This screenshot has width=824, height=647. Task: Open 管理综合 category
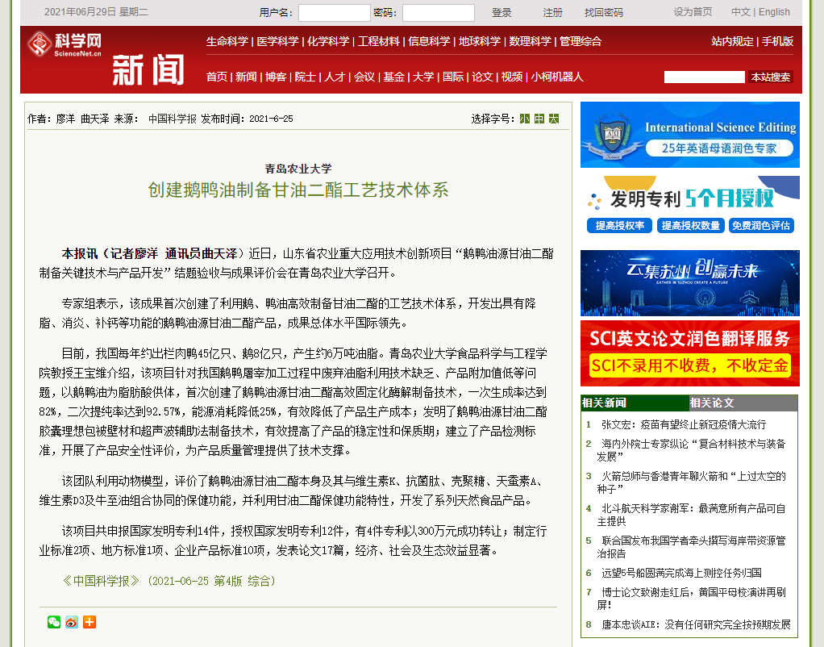(581, 42)
